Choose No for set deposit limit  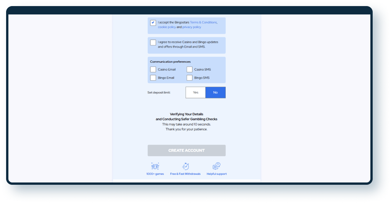tap(215, 92)
